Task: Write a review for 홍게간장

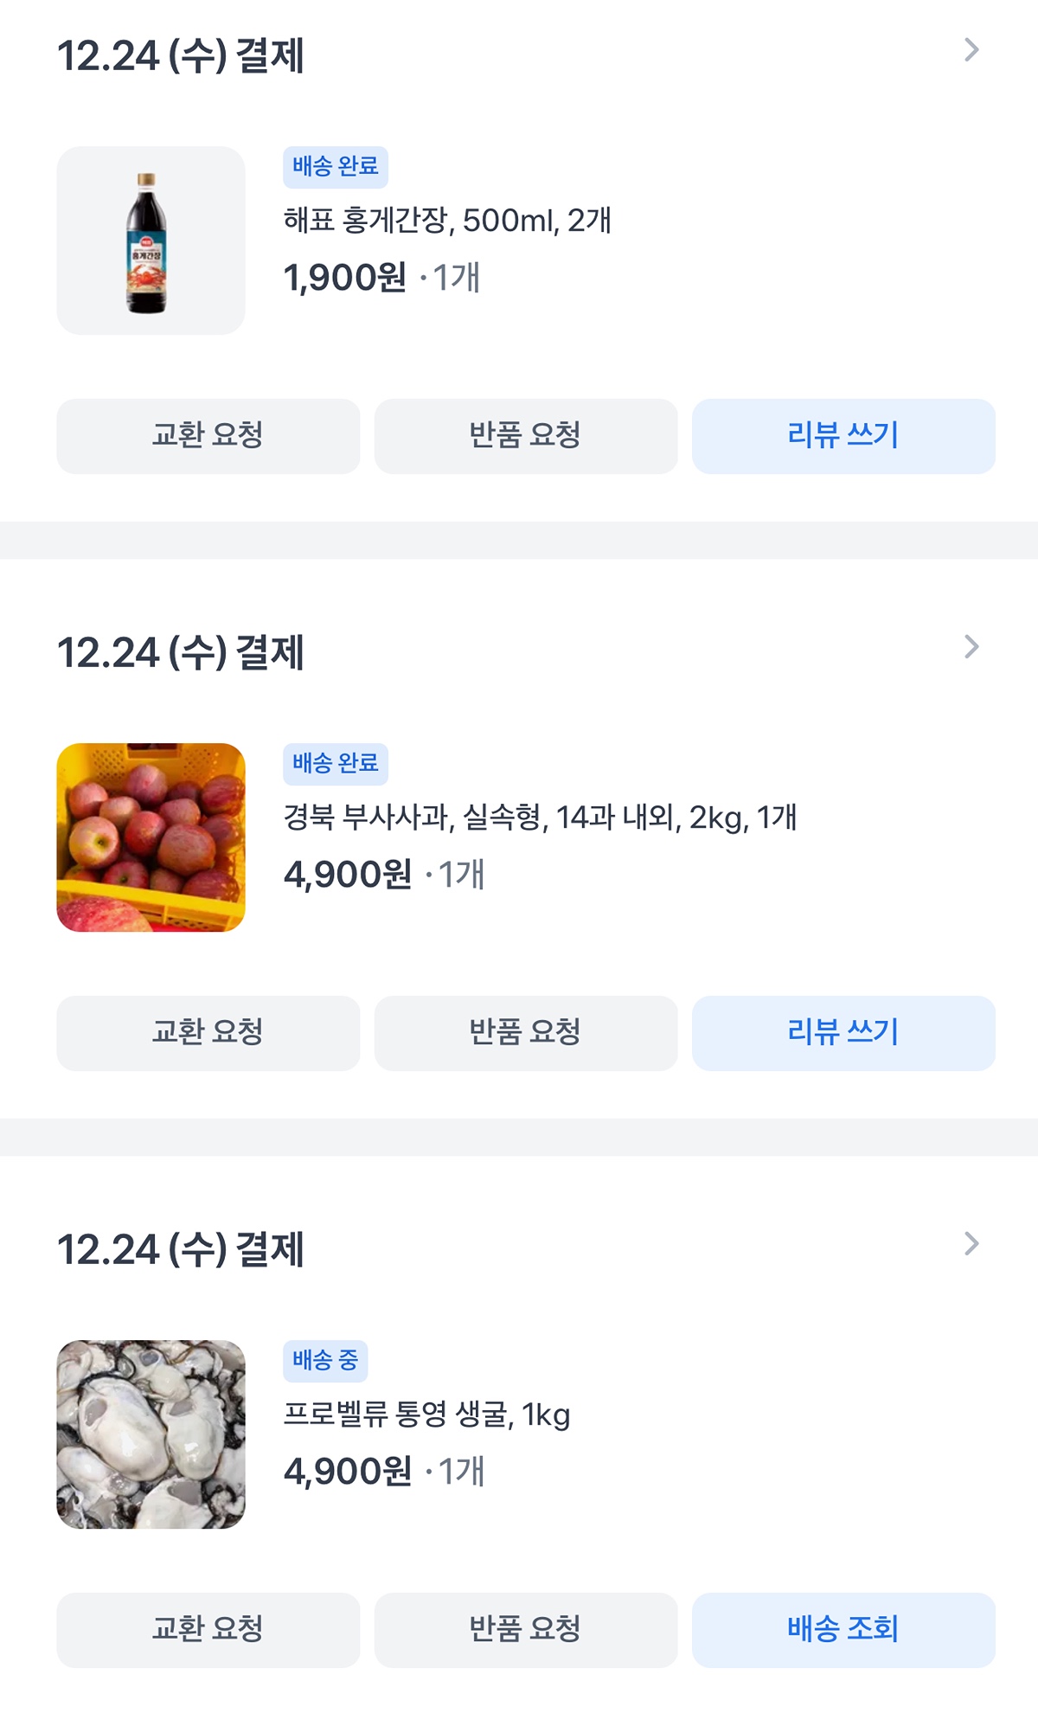Action: (843, 436)
